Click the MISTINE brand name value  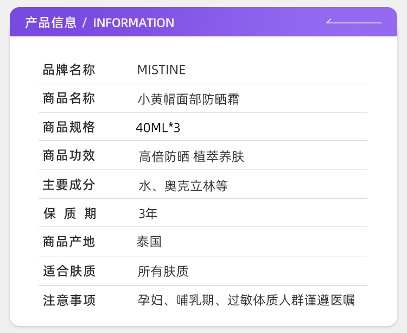161,70
